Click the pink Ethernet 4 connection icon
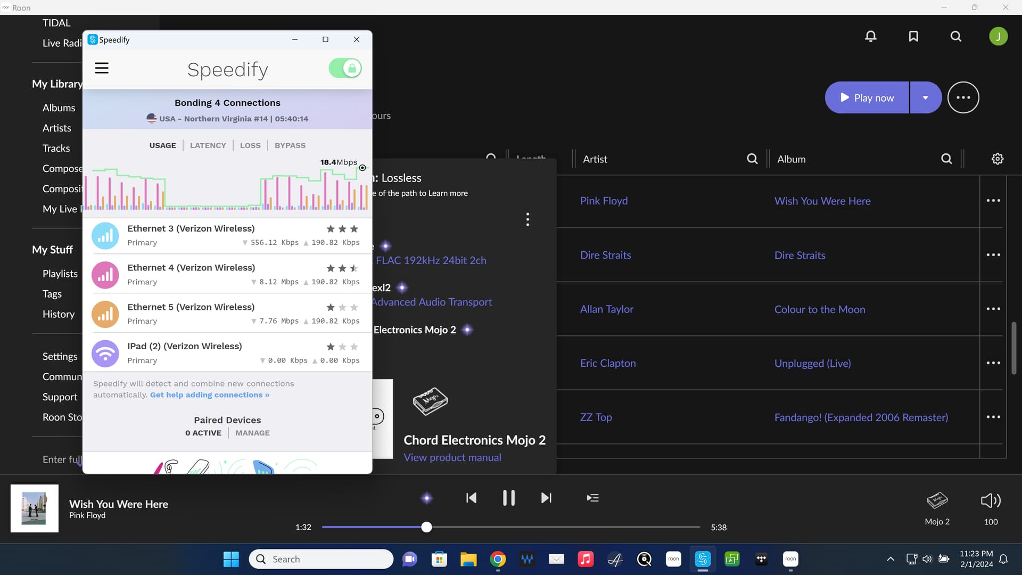 [105, 275]
